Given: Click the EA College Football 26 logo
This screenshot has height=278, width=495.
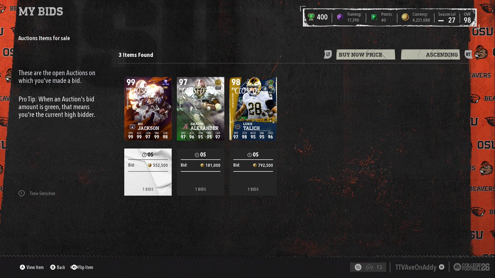Looking at the screenshot, I should click(471, 267).
